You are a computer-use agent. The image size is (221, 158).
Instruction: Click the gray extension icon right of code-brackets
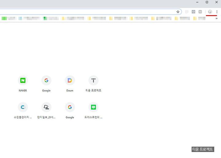(x=200, y=12)
